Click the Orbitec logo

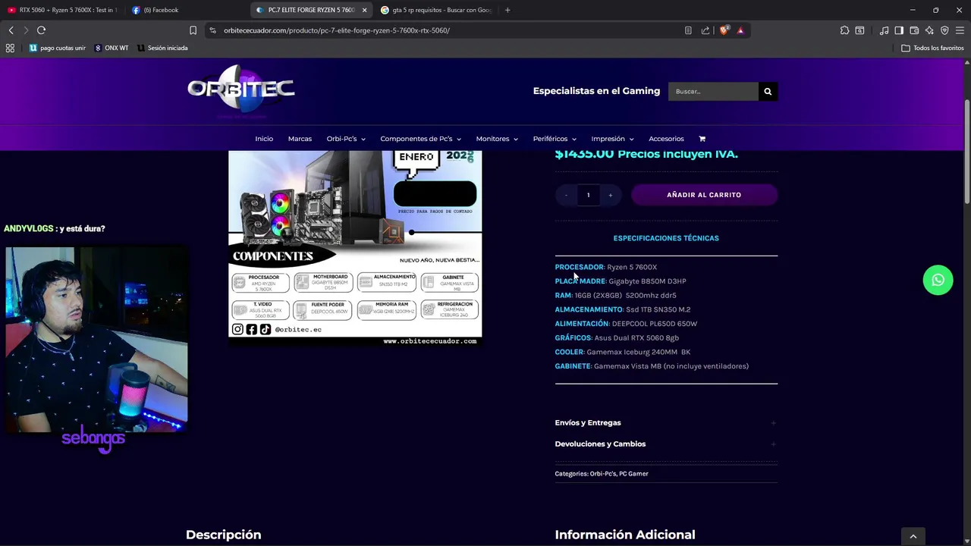click(241, 91)
